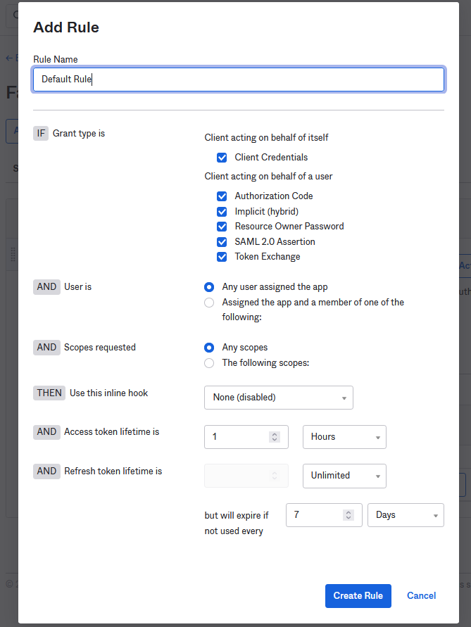The height and width of the screenshot is (627, 471).
Task: Toggle the Token Exchange checkbox
Action: click(222, 257)
